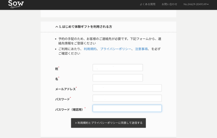The image size is (217, 138).
Task: Open the プライバシーポリシー link
Action: tap(115, 49)
